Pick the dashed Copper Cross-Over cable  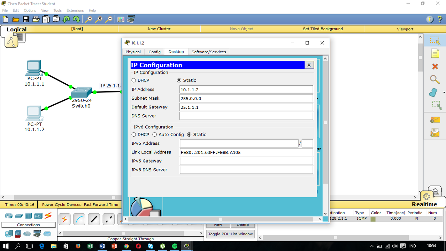point(109,219)
